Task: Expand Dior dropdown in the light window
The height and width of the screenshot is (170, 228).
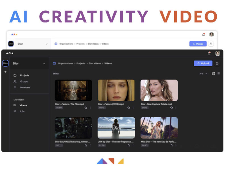Action: coord(47,44)
